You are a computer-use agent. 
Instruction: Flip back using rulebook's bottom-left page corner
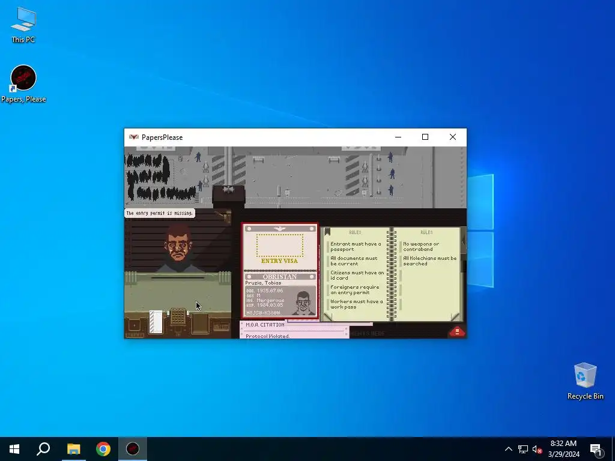pos(327,317)
